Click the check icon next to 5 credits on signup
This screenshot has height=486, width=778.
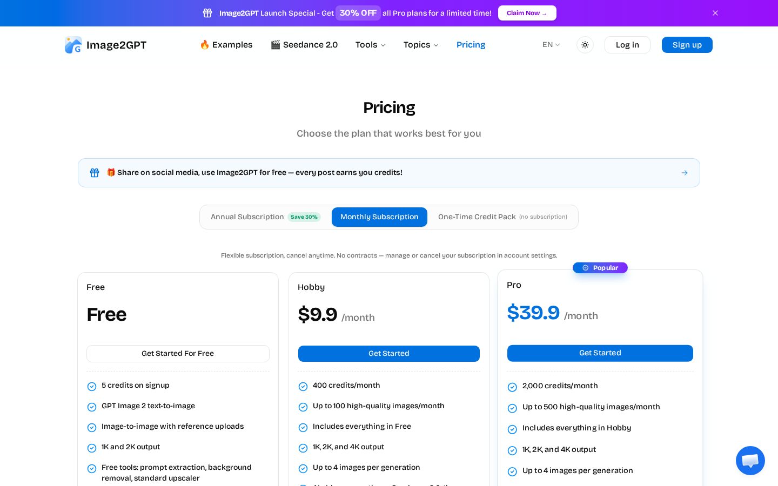(92, 386)
